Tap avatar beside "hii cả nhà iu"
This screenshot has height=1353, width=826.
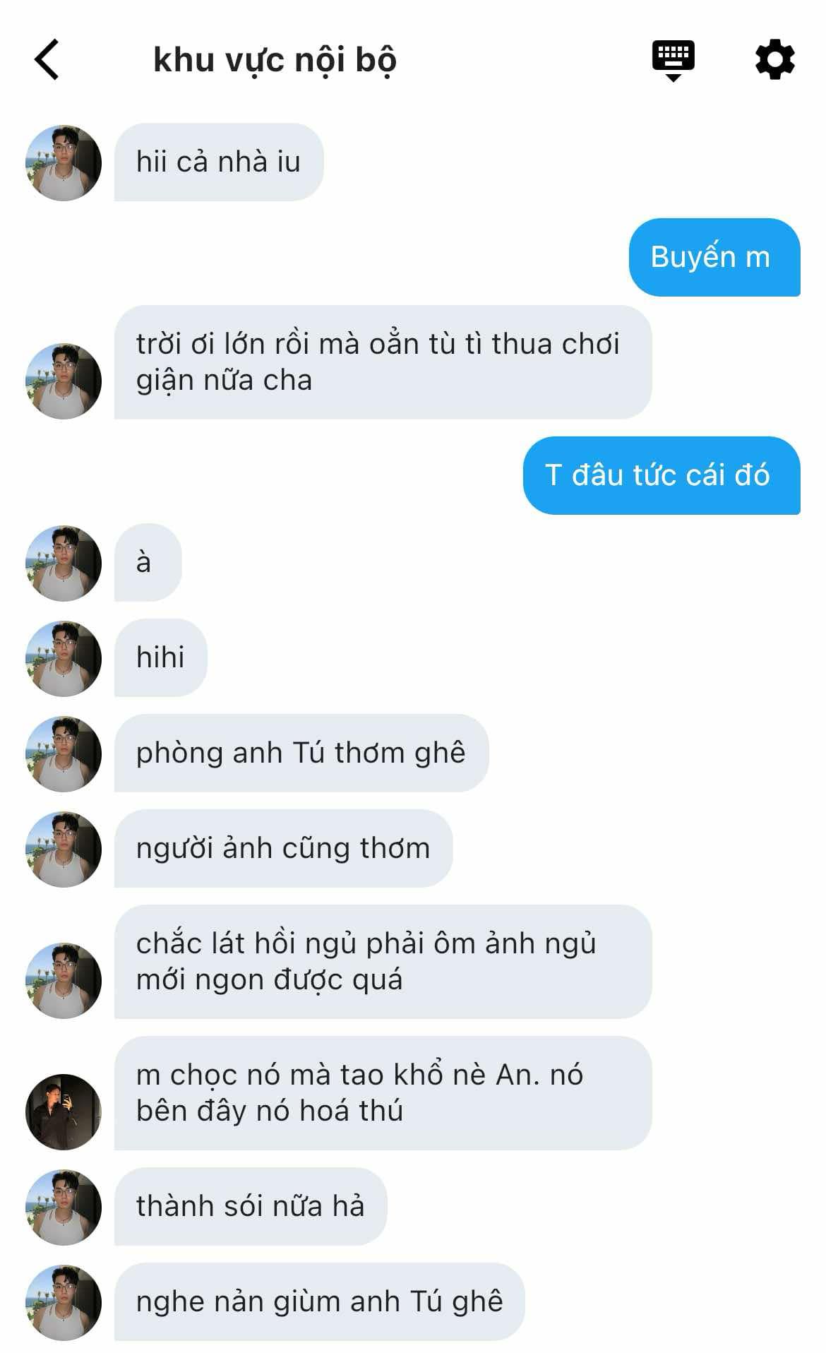tap(64, 163)
